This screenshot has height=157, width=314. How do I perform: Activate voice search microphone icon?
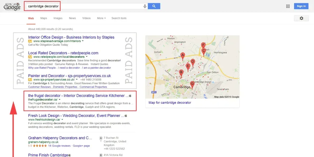tap(145, 6)
